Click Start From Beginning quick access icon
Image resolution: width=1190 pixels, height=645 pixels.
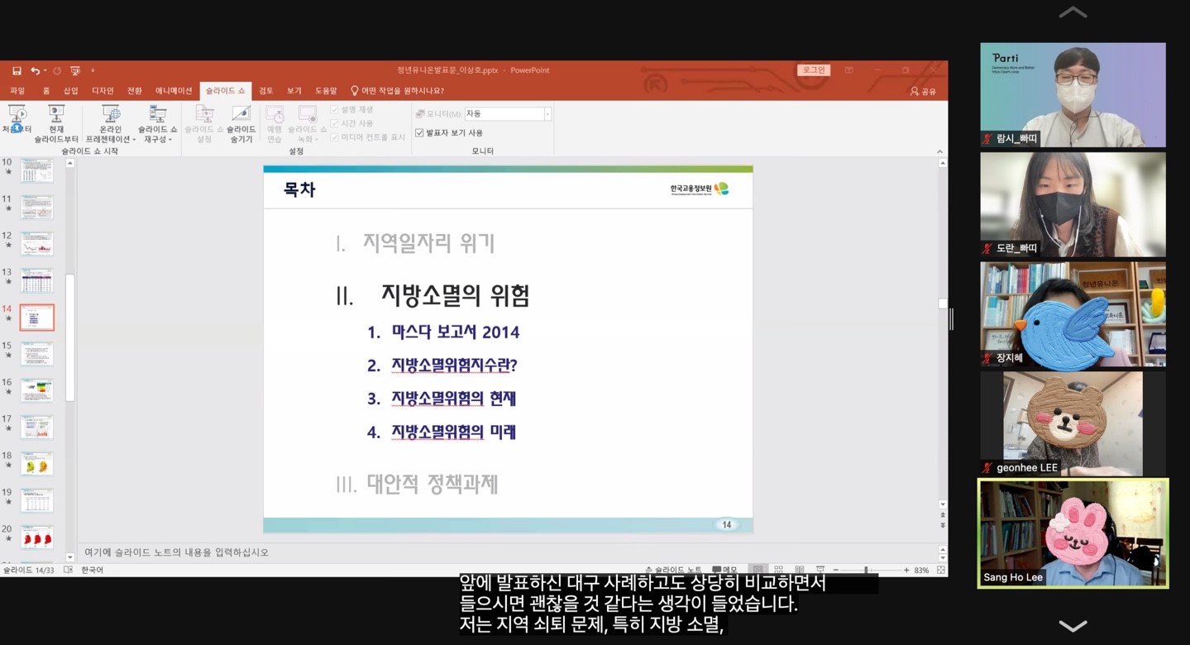[75, 71]
